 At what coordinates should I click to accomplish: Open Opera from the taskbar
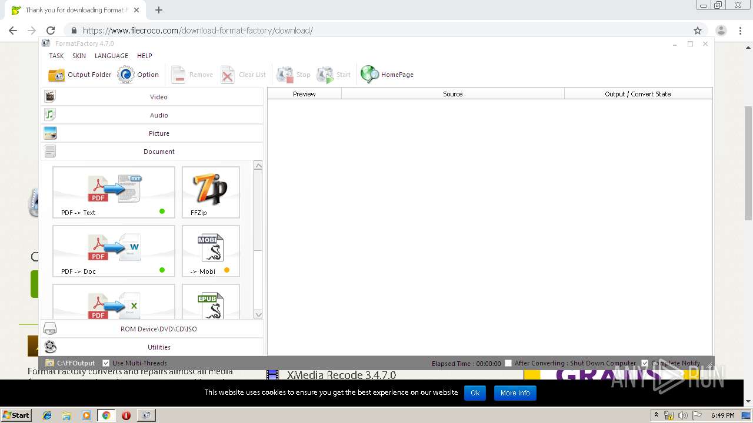point(126,415)
